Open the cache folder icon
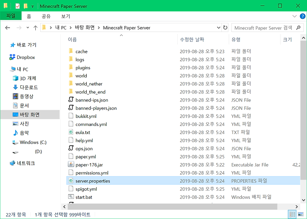This screenshot has height=219, width=307. pyautogui.click(x=71, y=51)
